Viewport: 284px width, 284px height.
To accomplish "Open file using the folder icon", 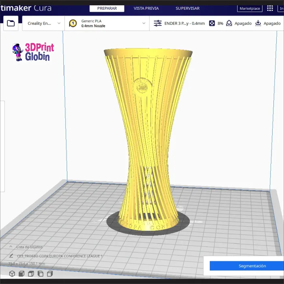I will pyautogui.click(x=11, y=23).
